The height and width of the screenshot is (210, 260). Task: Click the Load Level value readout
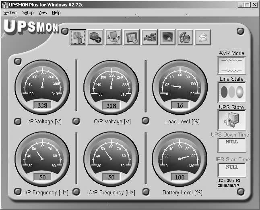click(x=180, y=106)
